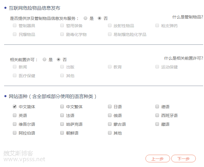Check the 藏语 language checkbox

click(x=157, y=124)
